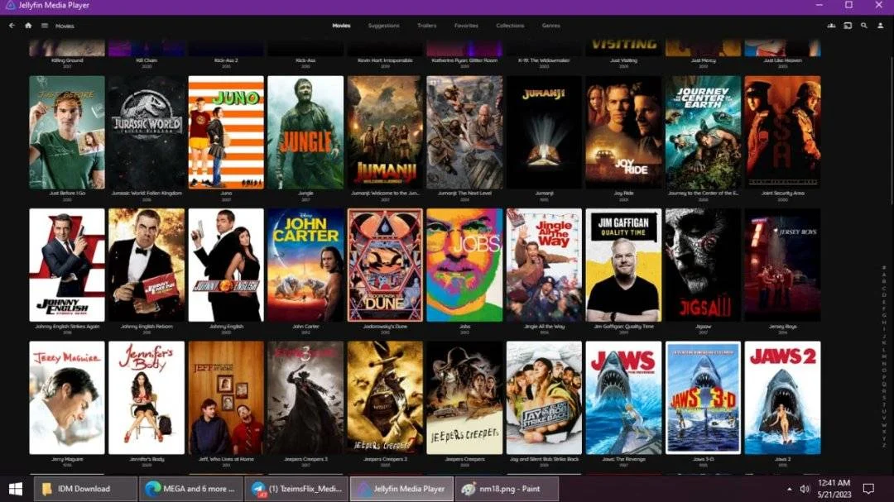Viewport: 894px width, 502px height.
Task: Open the Windows Start button
Action: click(x=16, y=489)
